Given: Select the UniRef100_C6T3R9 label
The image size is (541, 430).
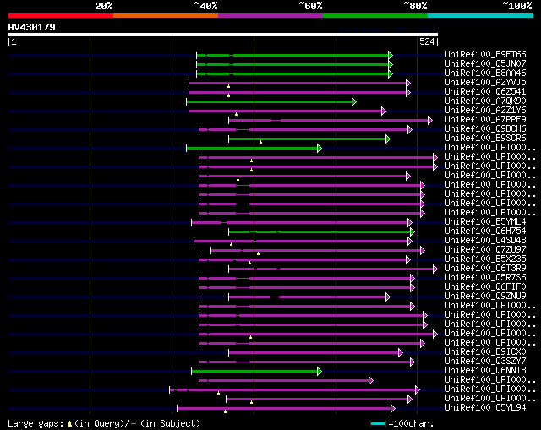Looking at the screenshot, I should [x=485, y=269].
